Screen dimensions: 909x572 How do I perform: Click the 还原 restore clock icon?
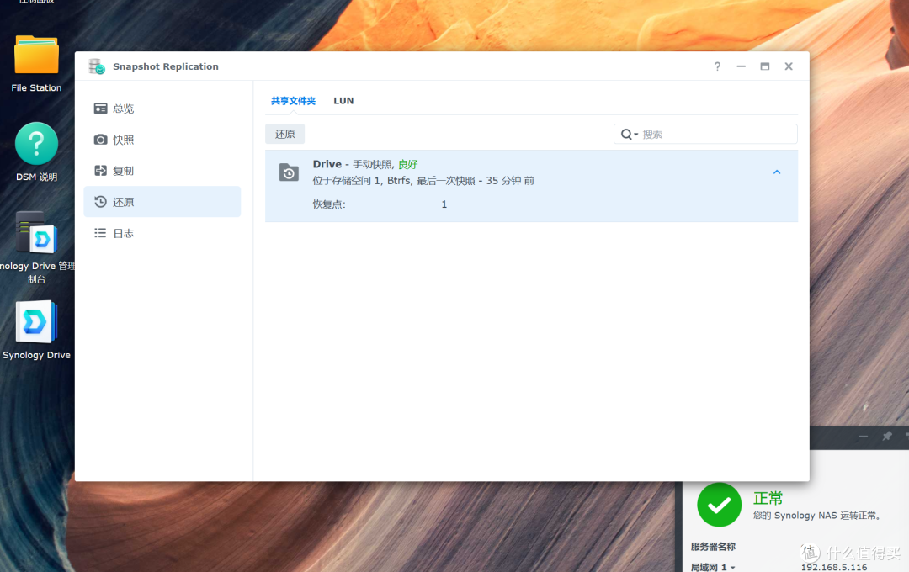(x=100, y=202)
